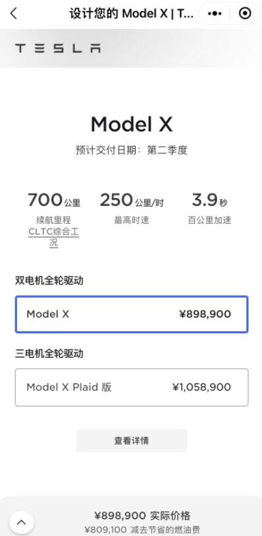
Task: Click the ¥898,900 Model X price
Action: pyautogui.click(x=205, y=314)
